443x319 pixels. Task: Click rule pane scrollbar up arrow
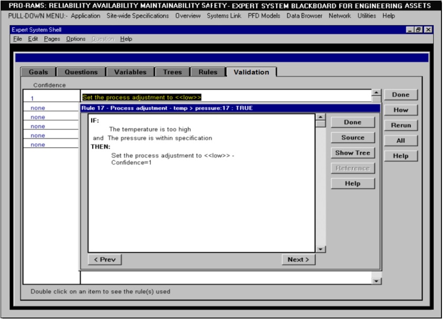[x=321, y=117]
